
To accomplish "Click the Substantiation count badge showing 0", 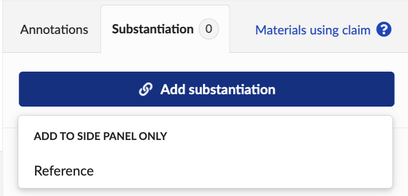I will tap(209, 29).
